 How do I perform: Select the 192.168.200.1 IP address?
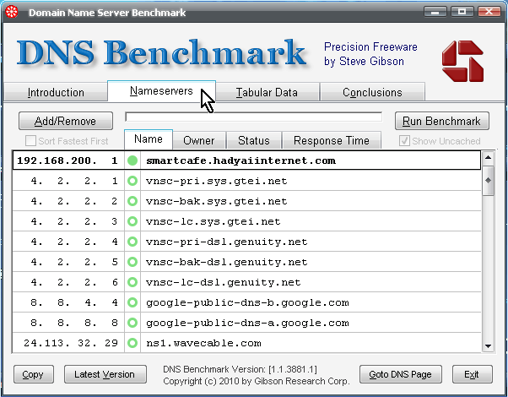click(68, 160)
